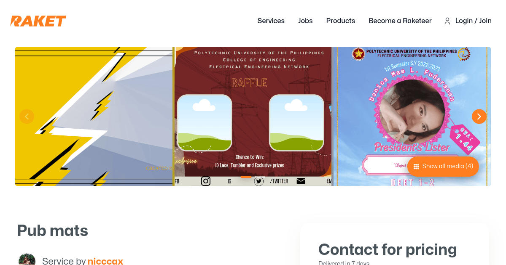Go to previous carousel image arrow
506x265 pixels.
(x=27, y=117)
